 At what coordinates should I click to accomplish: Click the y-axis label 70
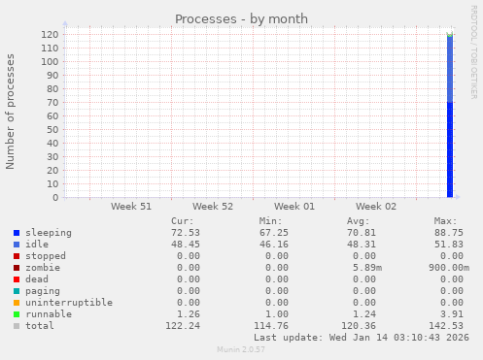[x=52, y=103]
